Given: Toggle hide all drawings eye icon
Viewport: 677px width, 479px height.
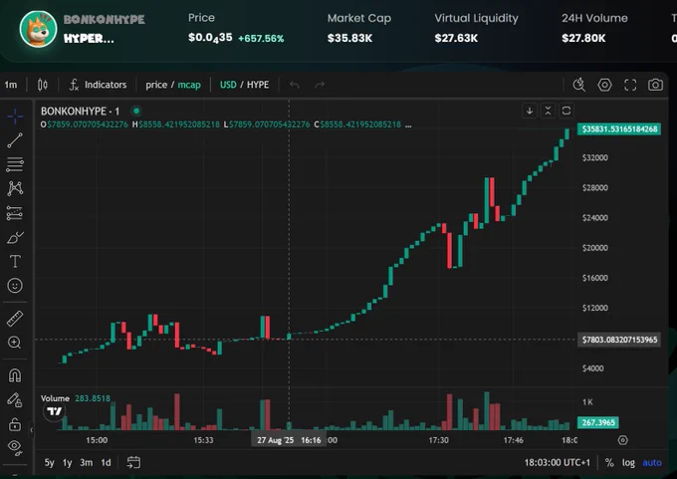Looking at the screenshot, I should [x=15, y=448].
